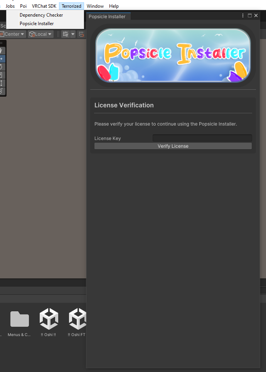Open Popsicle Installer window options kebab menu

(243, 15)
